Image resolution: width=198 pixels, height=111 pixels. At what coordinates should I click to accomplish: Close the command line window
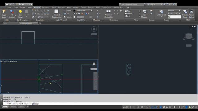point(1,97)
